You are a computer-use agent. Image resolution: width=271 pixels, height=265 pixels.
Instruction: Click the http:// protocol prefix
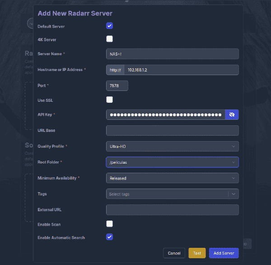point(115,70)
